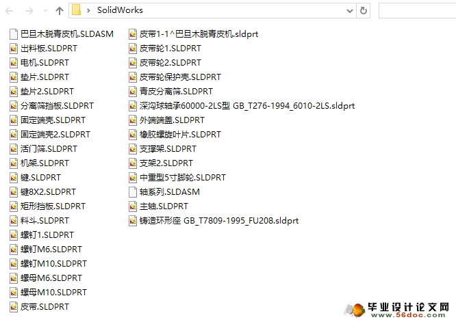Select the 轴系列.SLDASM file icon
This screenshot has height=322, width=456.
(x=133, y=192)
